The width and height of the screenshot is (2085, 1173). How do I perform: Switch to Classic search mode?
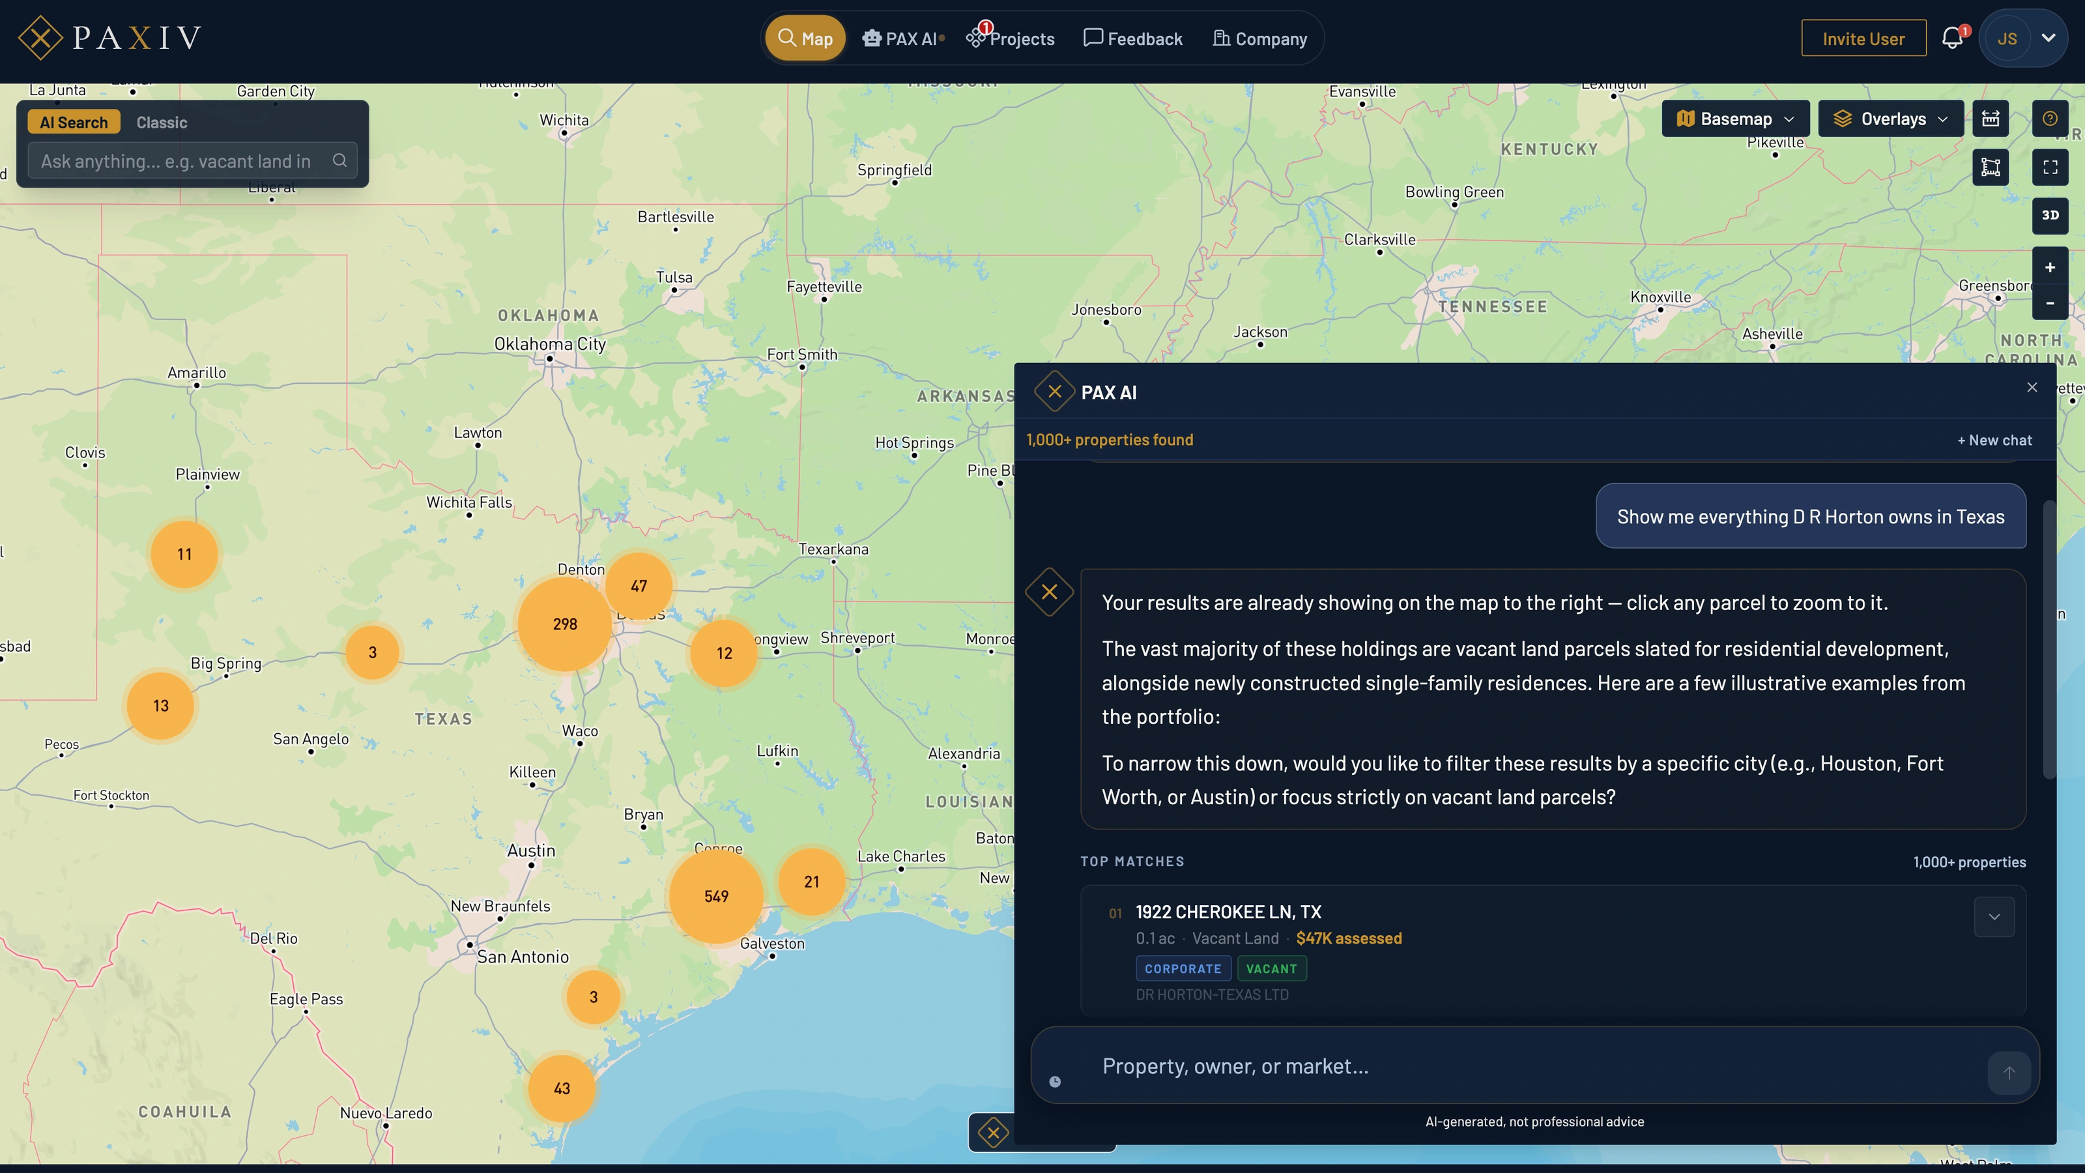(x=162, y=123)
